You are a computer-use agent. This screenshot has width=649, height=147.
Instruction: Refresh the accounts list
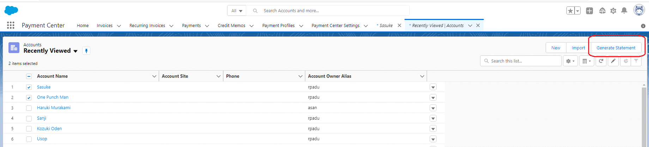601,61
